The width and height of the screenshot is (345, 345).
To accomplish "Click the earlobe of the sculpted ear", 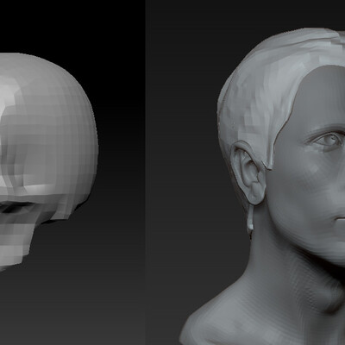I will tap(254, 196).
